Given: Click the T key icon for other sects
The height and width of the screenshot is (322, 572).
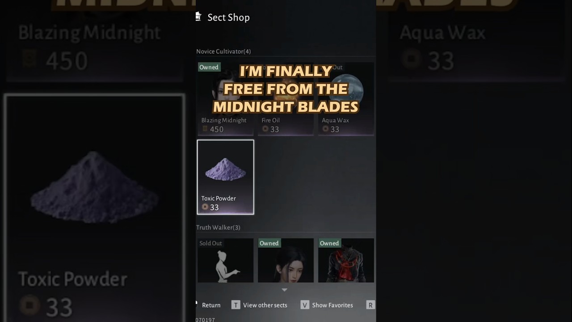Looking at the screenshot, I should (236, 305).
